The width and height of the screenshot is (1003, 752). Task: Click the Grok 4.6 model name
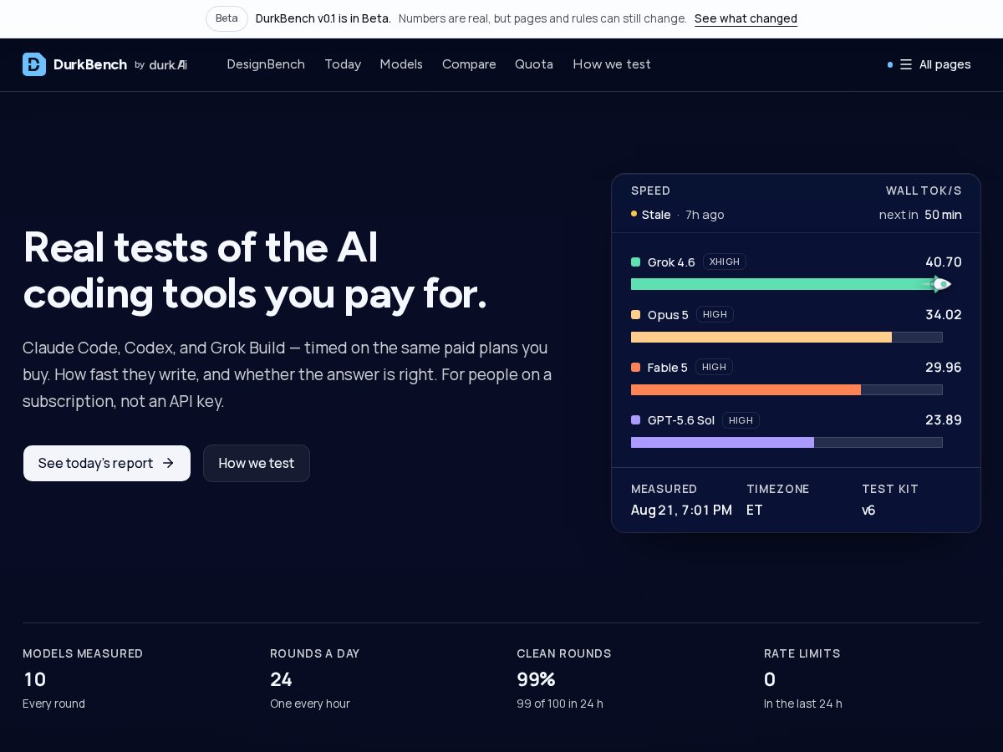[671, 262]
